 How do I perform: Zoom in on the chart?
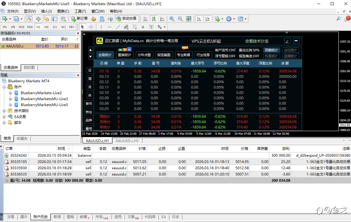172,19
